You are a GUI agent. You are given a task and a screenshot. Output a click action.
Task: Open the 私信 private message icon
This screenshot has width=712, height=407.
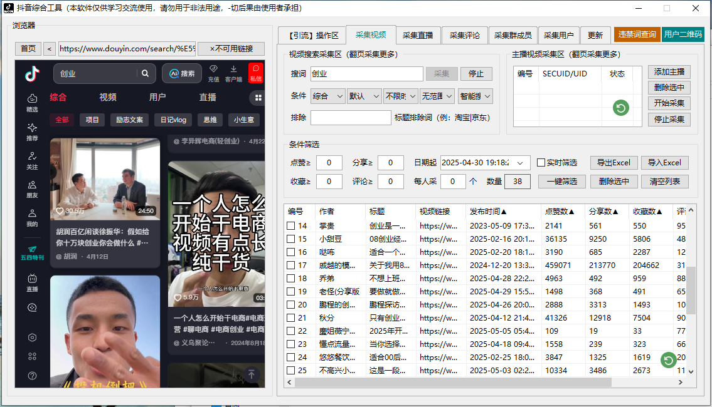(255, 73)
